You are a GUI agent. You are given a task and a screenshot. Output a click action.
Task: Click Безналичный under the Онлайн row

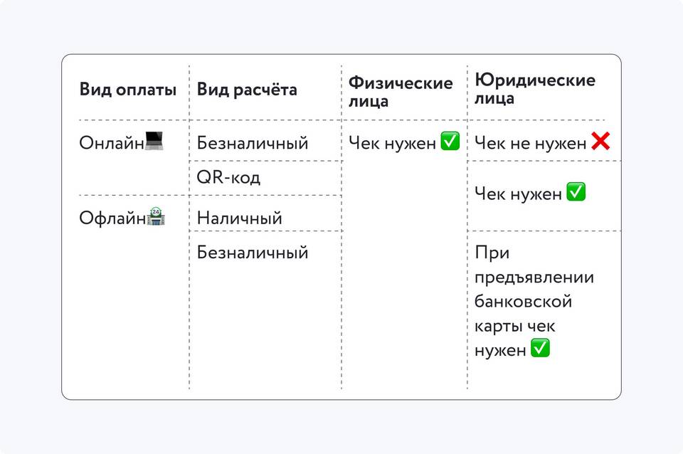(253, 143)
